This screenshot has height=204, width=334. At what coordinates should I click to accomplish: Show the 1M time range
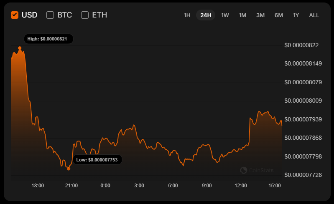click(x=242, y=15)
